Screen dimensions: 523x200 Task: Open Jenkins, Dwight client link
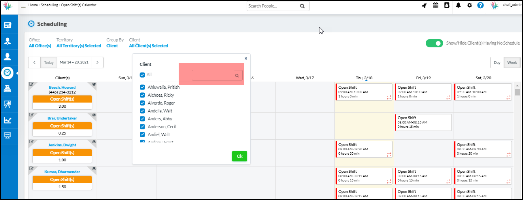pyautogui.click(x=62, y=145)
